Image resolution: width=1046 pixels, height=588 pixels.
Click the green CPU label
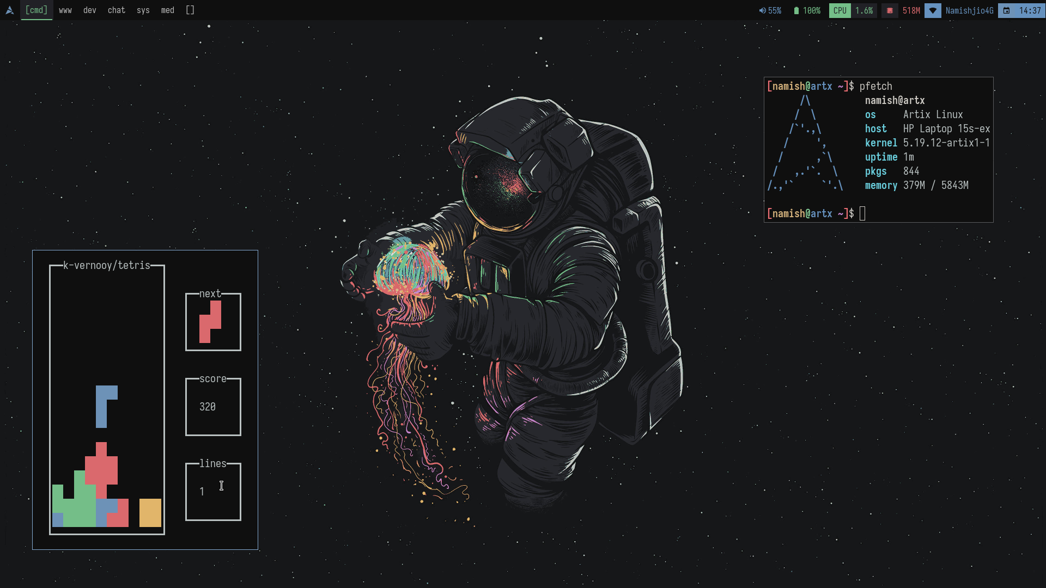pos(840,11)
